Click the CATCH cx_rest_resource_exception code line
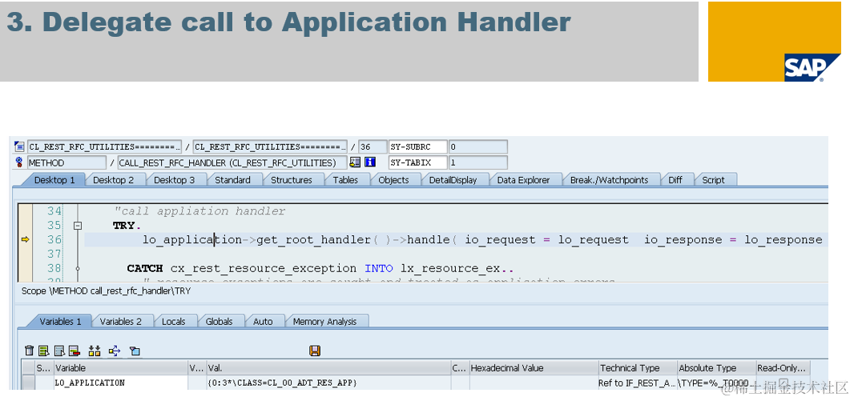The image size is (854, 401). [x=320, y=268]
